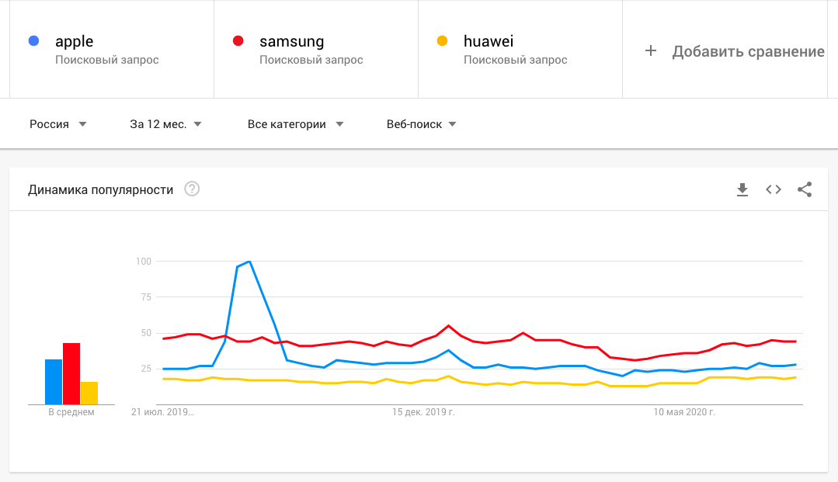Open help for Динамика популярности

coord(192,189)
